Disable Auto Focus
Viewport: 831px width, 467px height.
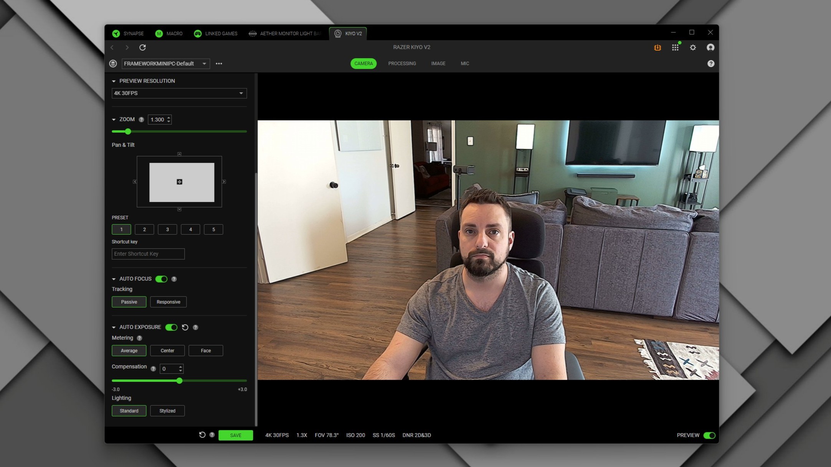[x=161, y=279]
